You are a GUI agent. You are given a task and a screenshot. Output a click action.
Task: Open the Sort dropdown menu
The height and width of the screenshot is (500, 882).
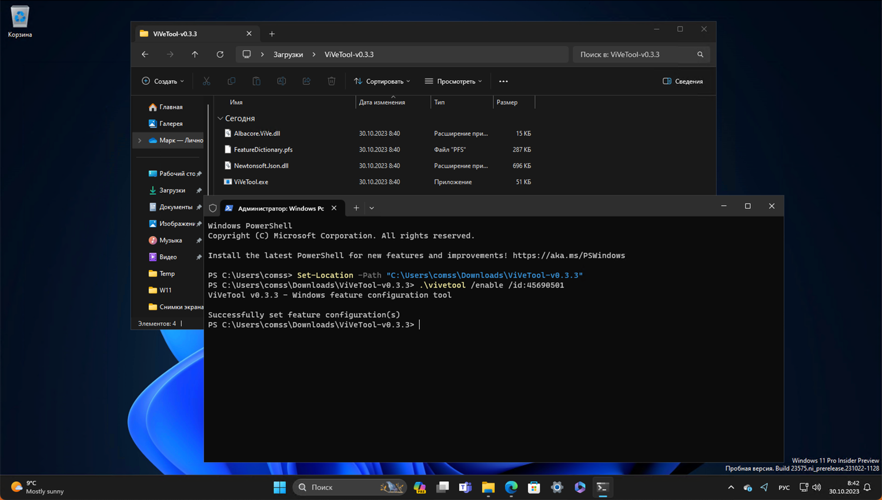pos(382,81)
